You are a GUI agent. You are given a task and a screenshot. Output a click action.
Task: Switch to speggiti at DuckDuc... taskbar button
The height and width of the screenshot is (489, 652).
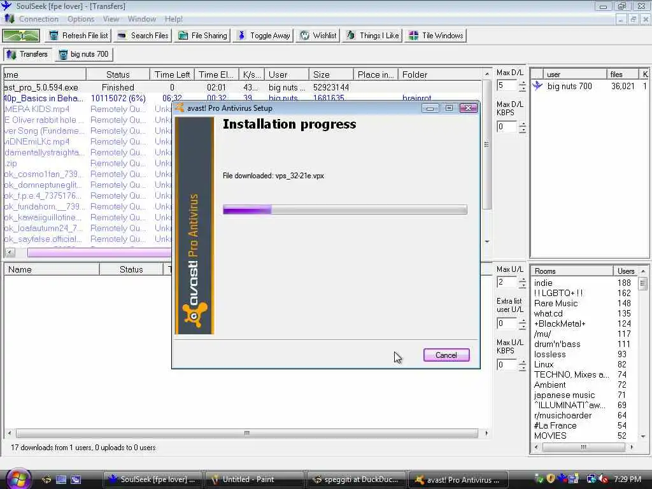(356, 479)
